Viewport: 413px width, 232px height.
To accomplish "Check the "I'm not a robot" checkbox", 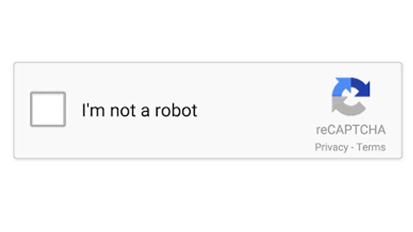I will tap(48, 109).
